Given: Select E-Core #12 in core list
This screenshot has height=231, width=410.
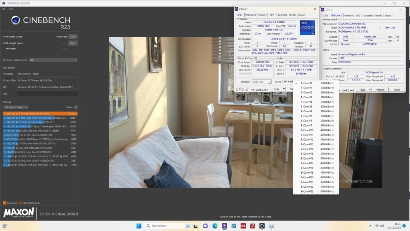Looking at the screenshot, I should coord(316,140).
